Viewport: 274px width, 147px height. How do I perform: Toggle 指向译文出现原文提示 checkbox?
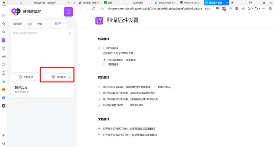point(99,93)
